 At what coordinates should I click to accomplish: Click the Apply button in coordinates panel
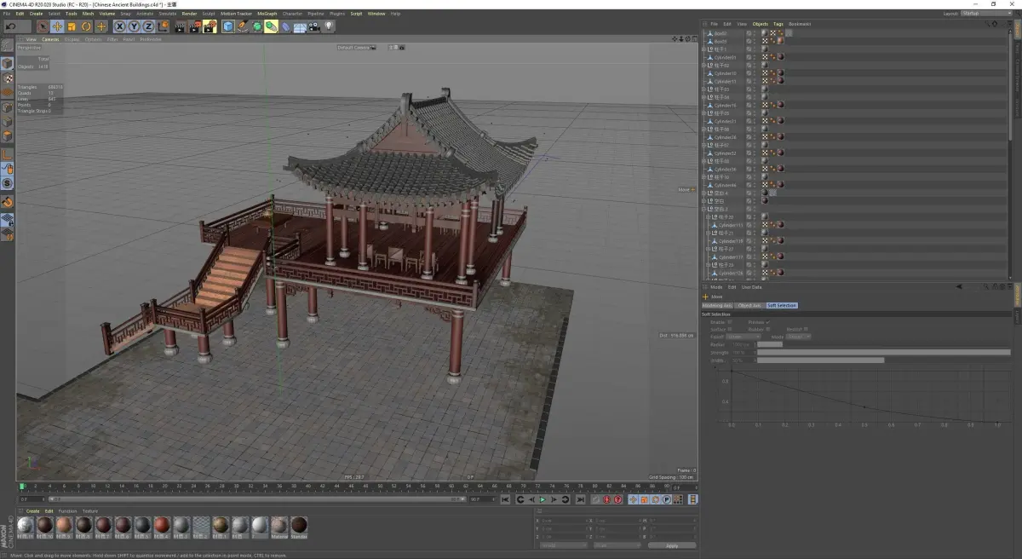[672, 545]
